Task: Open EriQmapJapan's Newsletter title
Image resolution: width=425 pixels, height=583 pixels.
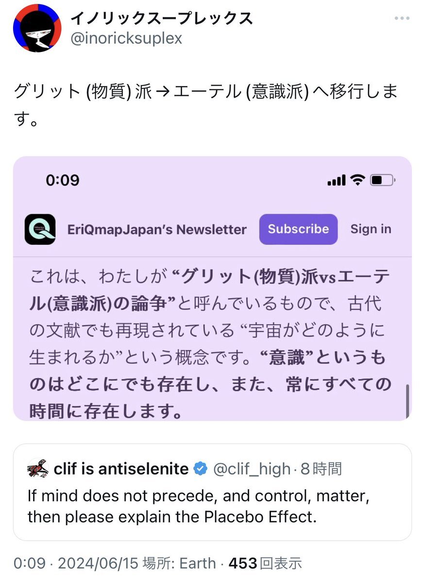Action: click(x=157, y=229)
